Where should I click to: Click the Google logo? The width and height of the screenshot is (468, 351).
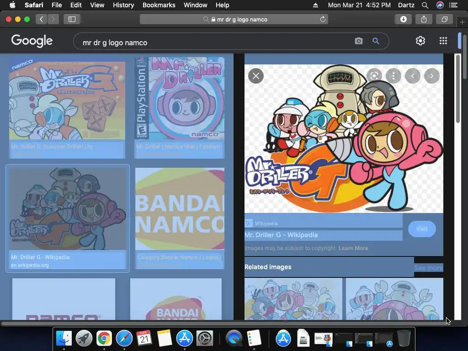[x=32, y=41]
